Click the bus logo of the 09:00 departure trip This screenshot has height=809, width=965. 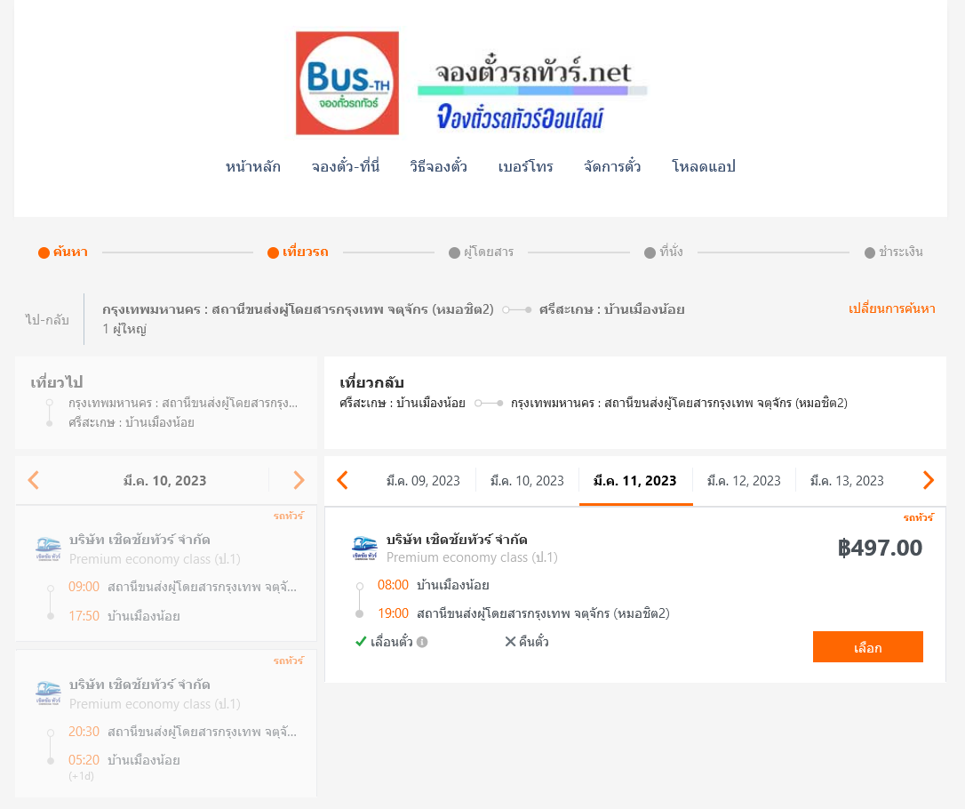coord(48,548)
